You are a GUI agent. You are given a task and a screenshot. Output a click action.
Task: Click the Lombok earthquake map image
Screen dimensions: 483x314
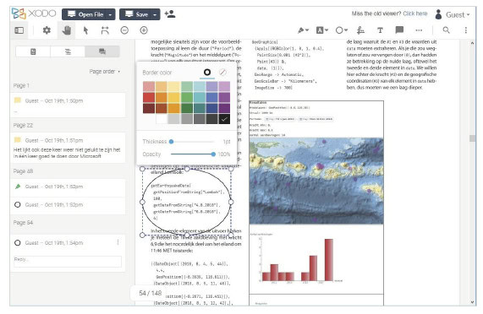tap(316, 181)
